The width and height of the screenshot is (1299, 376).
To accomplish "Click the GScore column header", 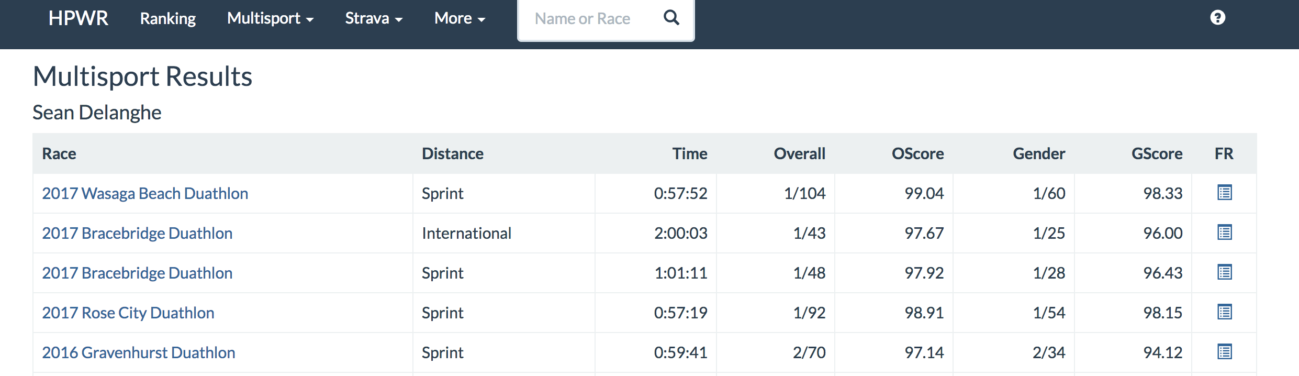I will click(1157, 153).
